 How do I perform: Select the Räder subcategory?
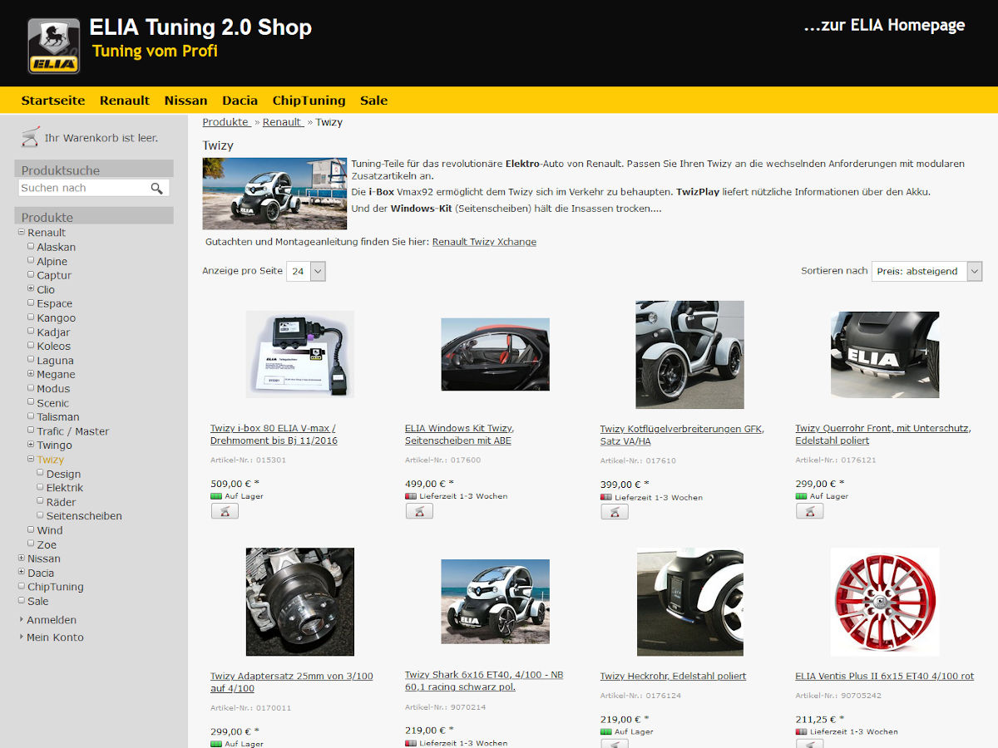[61, 502]
